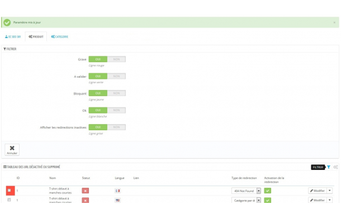The width and height of the screenshot is (341, 218).
Task: Click the US flag language icon
Action: pyautogui.click(x=117, y=200)
